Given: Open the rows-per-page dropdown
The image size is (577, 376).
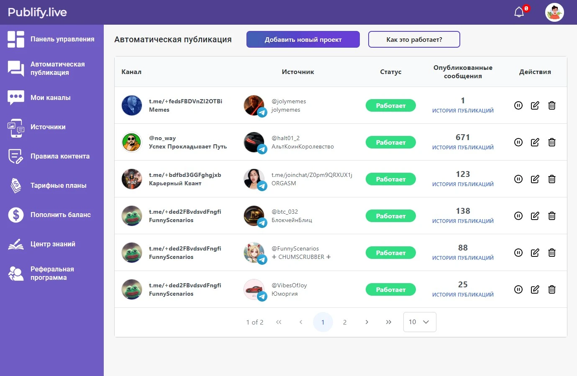Looking at the screenshot, I should pyautogui.click(x=419, y=322).
